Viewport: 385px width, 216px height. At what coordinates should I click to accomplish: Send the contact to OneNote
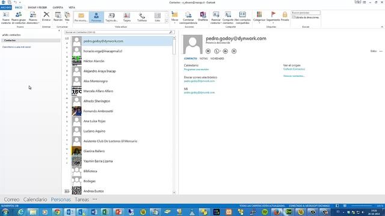(203, 16)
